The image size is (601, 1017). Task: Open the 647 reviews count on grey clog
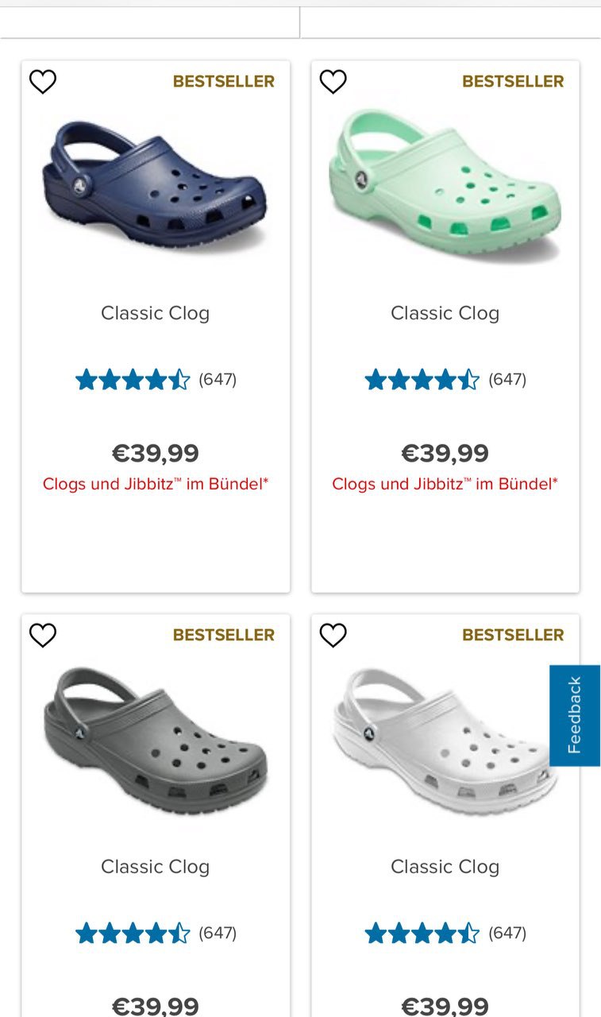(x=218, y=933)
